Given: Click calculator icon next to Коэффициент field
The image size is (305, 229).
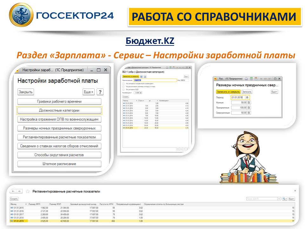Looking at the screenshot, I should tap(141, 93).
